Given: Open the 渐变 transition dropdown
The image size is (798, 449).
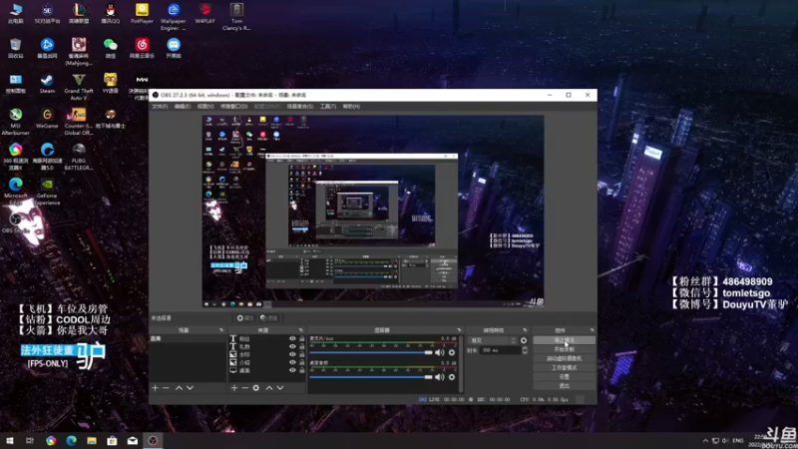Looking at the screenshot, I should click(x=492, y=340).
